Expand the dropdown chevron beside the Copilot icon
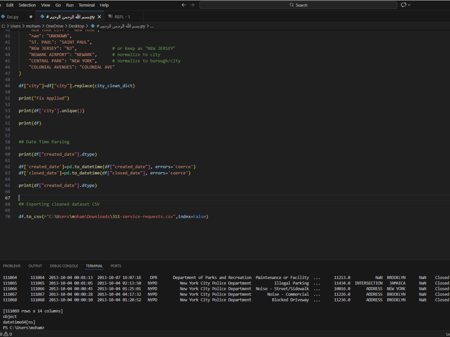The width and height of the screenshot is (450, 337). 409,5
